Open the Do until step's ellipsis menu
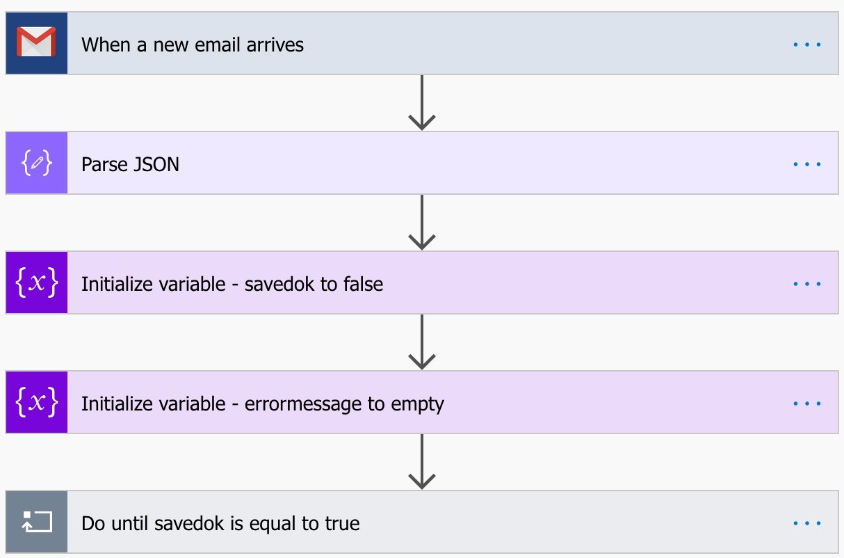 tap(806, 523)
